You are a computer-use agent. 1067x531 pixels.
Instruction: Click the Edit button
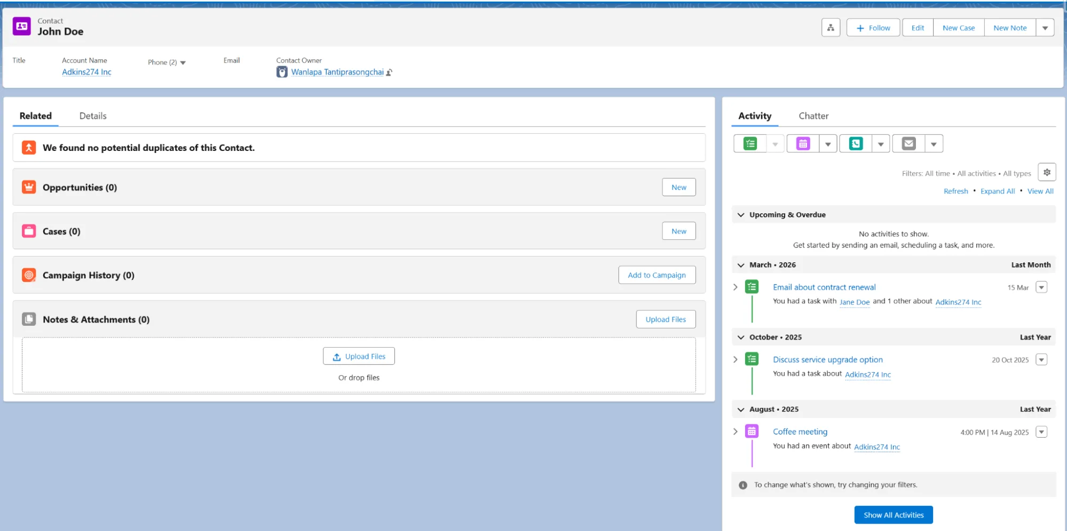point(918,28)
